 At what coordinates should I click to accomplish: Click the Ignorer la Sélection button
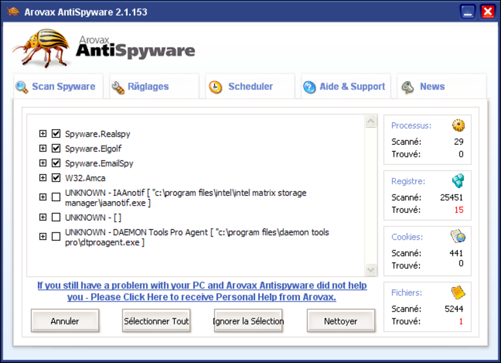tap(249, 321)
